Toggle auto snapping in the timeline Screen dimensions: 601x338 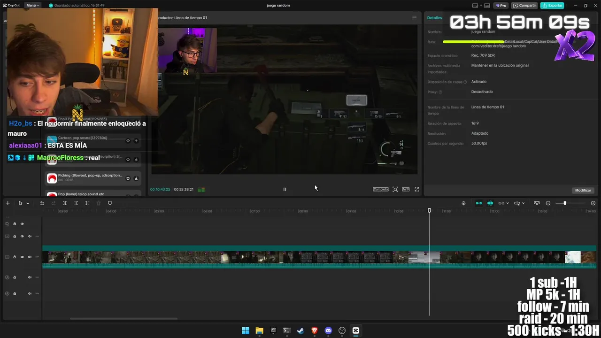pyautogui.click(x=490, y=203)
